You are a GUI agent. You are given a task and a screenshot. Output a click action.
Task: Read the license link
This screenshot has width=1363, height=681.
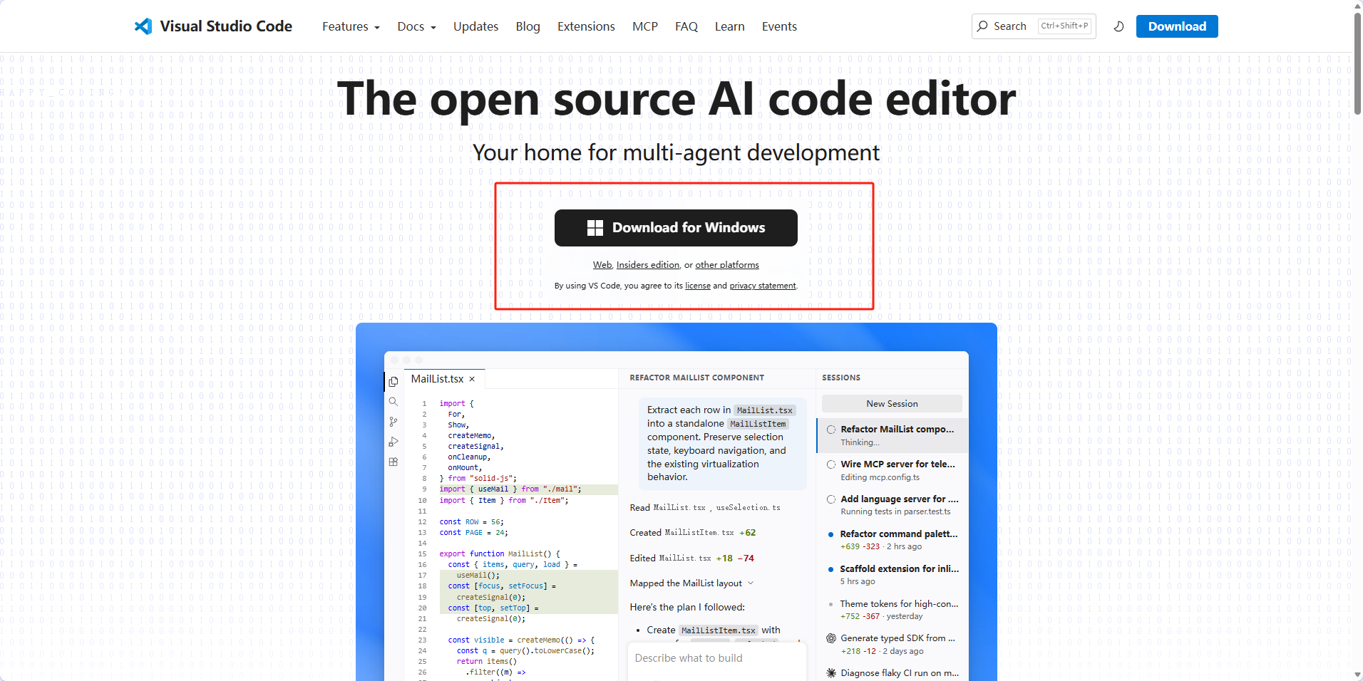[698, 286]
